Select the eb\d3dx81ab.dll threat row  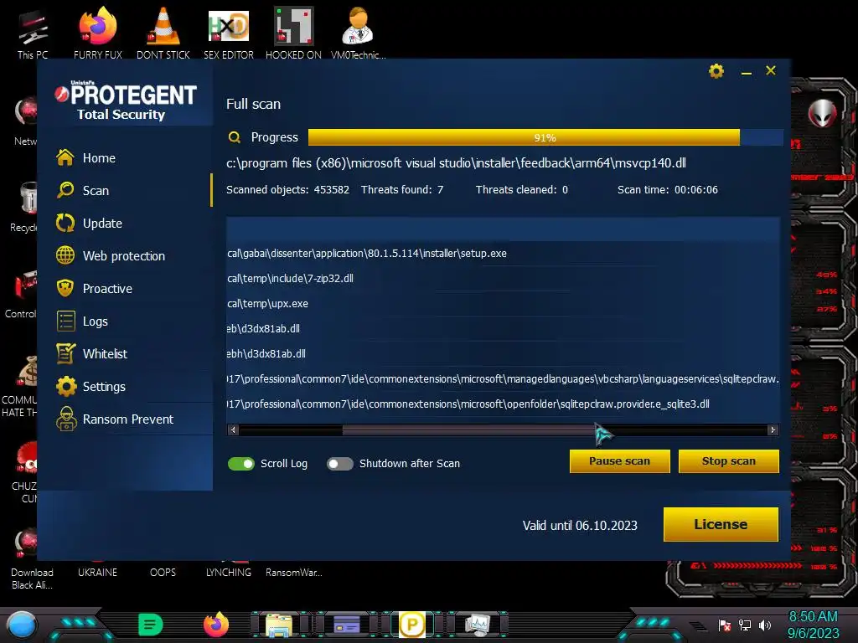(503, 329)
